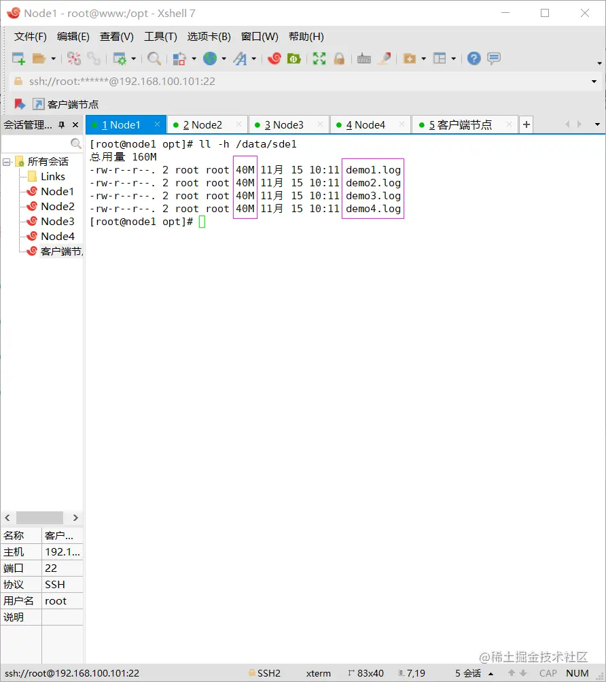Click the Reconnect link icon

click(94, 58)
